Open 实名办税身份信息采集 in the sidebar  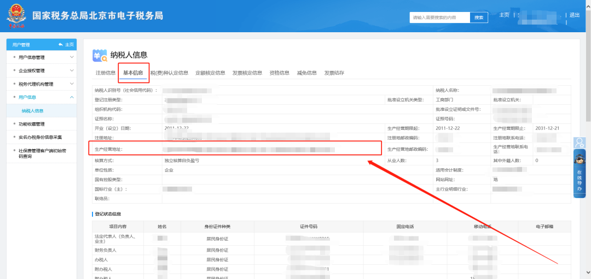40,137
